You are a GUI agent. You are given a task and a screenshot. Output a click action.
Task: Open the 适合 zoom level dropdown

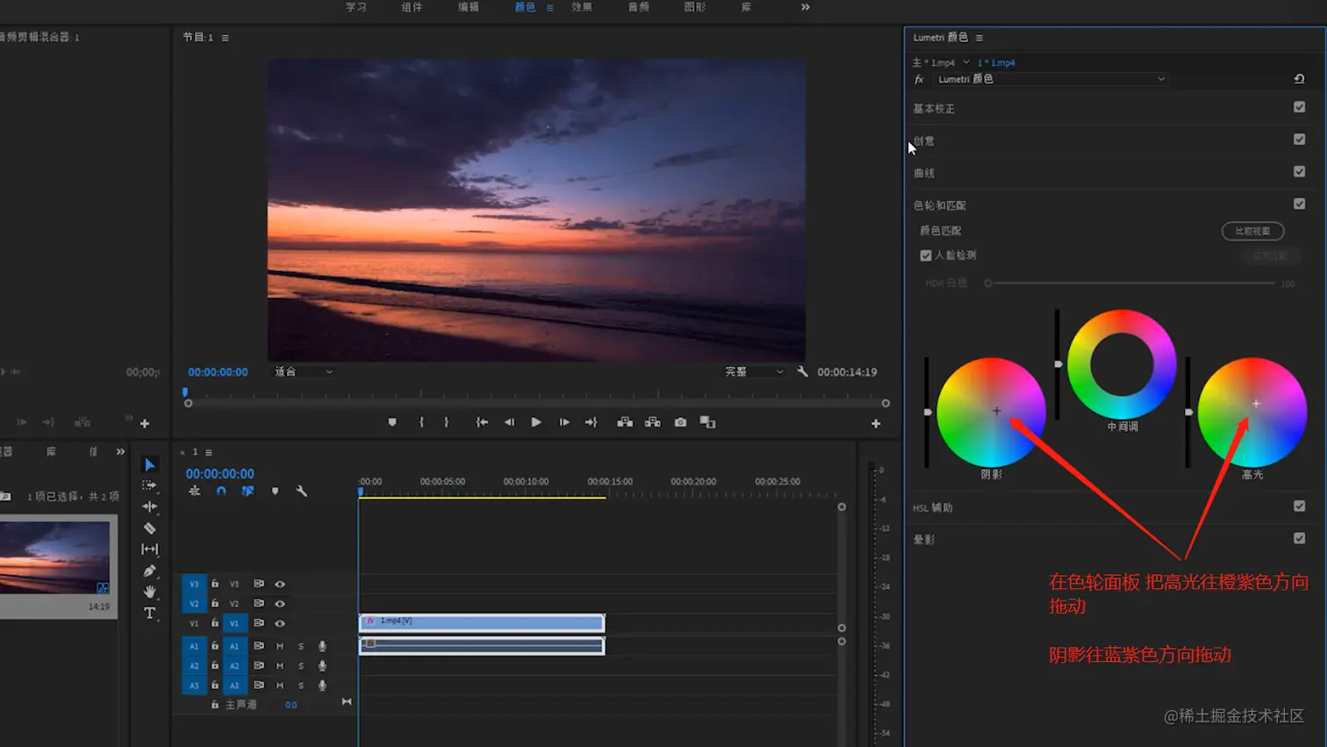[x=304, y=372]
